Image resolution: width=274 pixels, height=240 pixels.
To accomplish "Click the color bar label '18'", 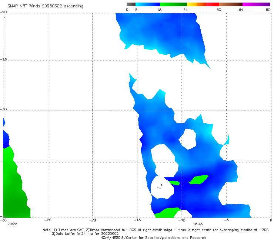I will 159,10.
